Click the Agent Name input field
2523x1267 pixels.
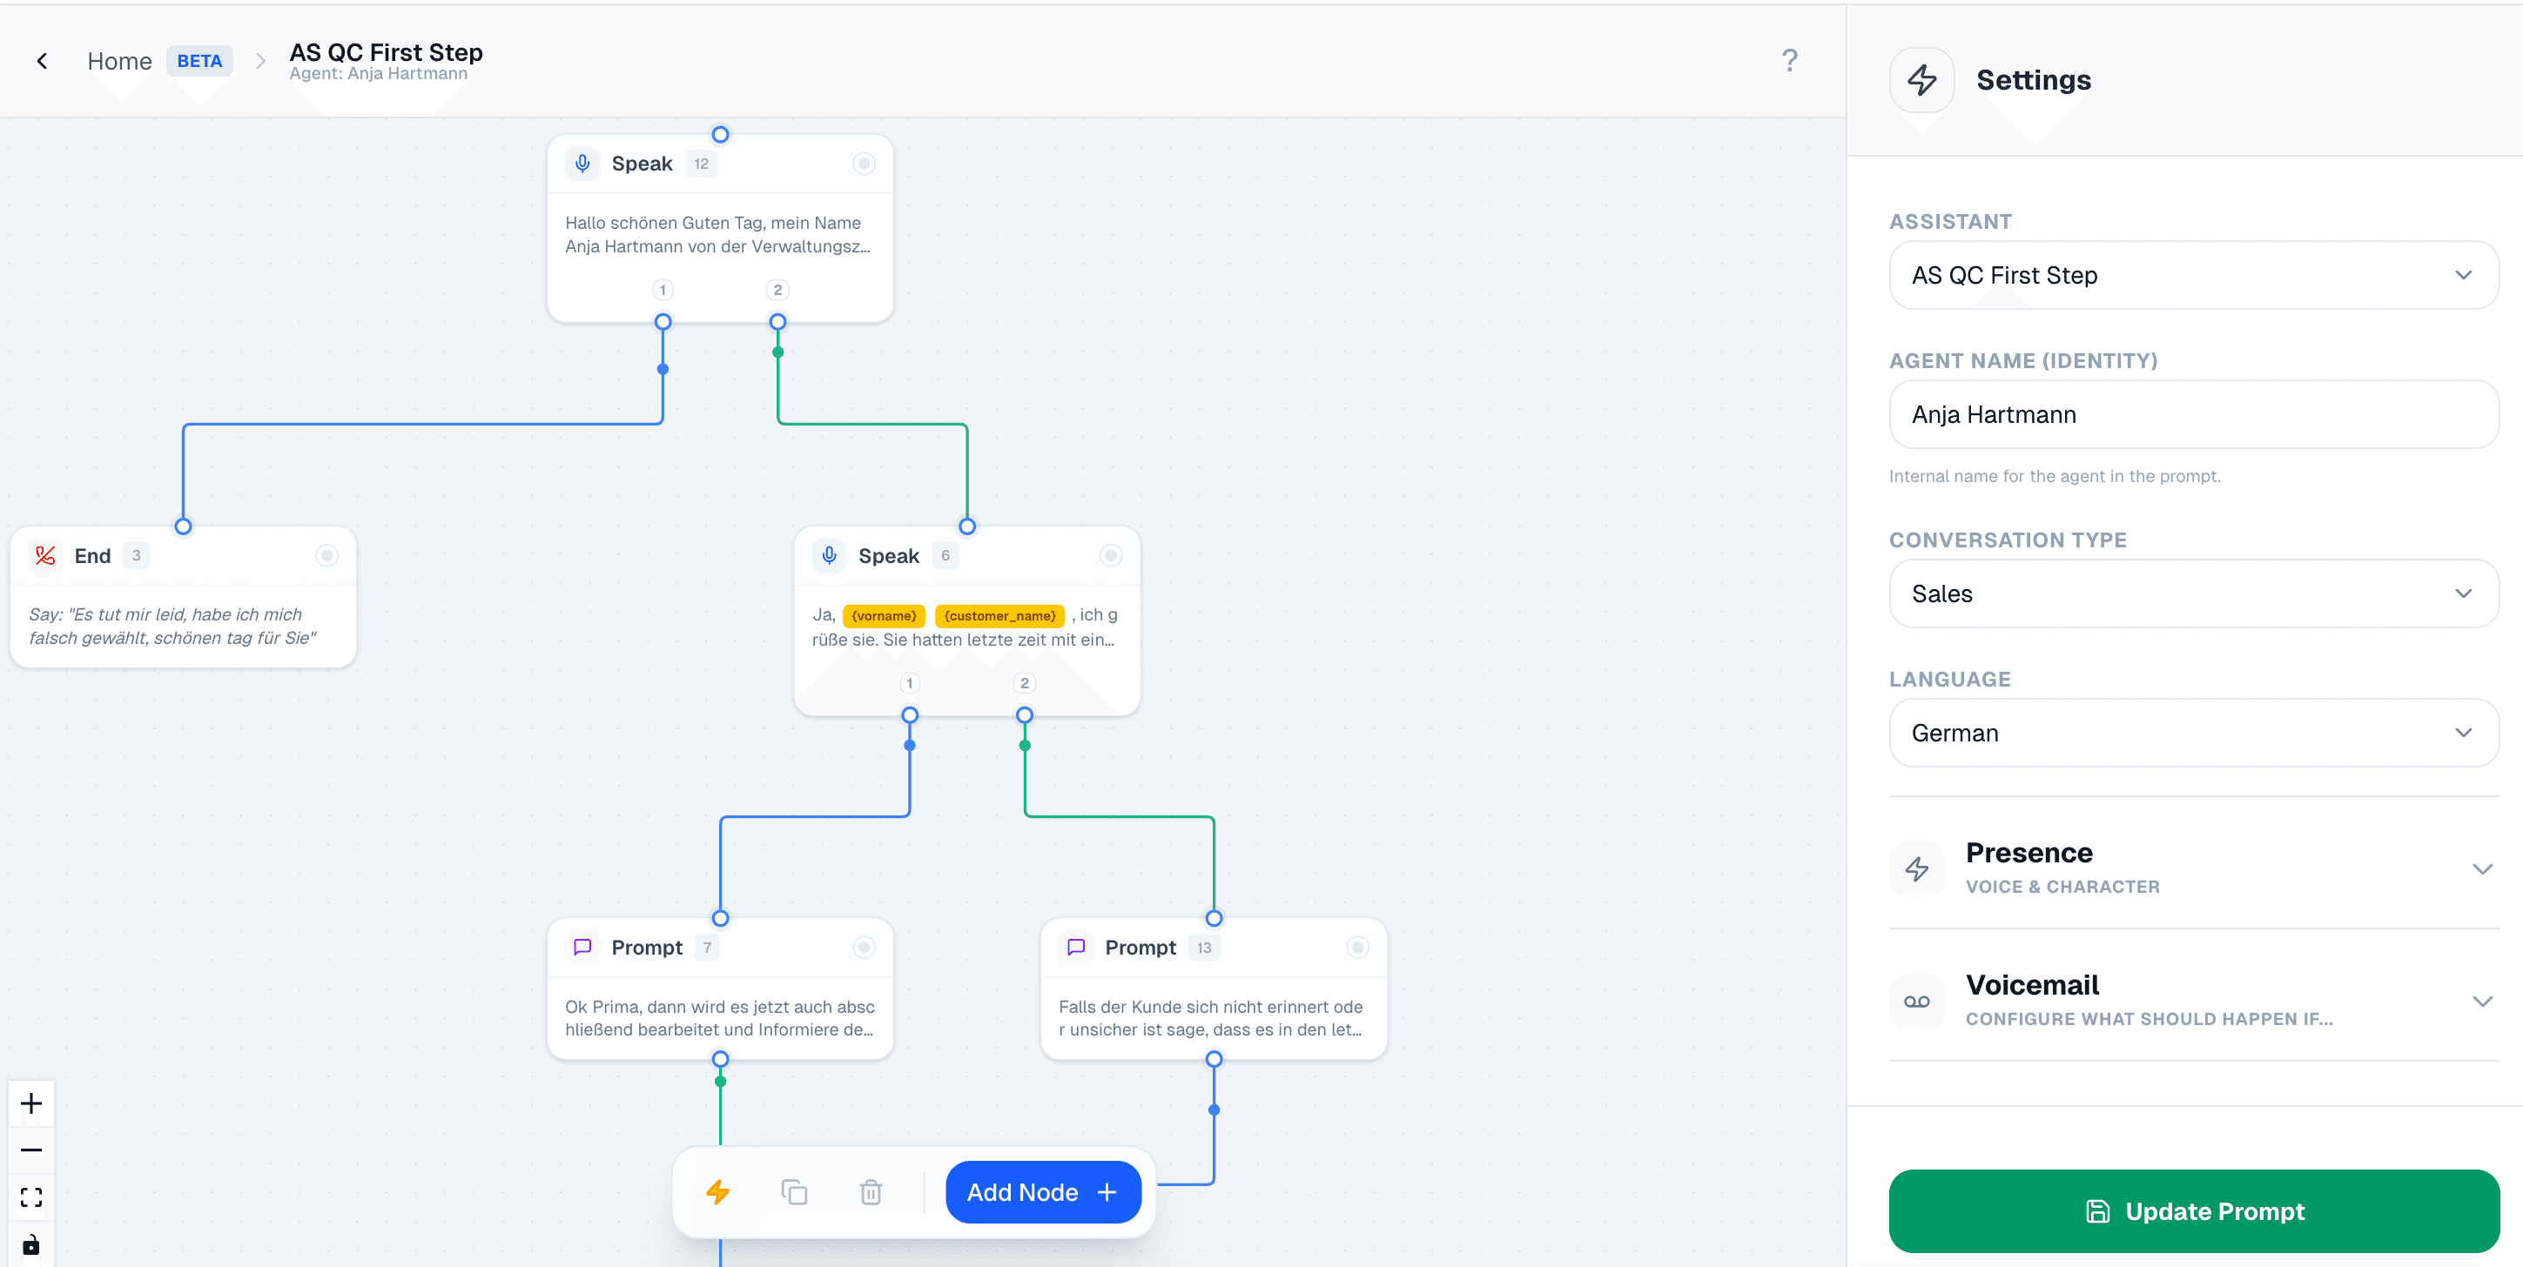pos(2194,414)
